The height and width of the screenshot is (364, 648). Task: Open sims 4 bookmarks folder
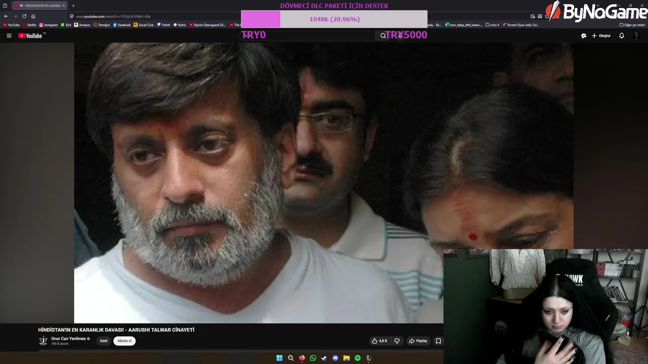(492, 25)
